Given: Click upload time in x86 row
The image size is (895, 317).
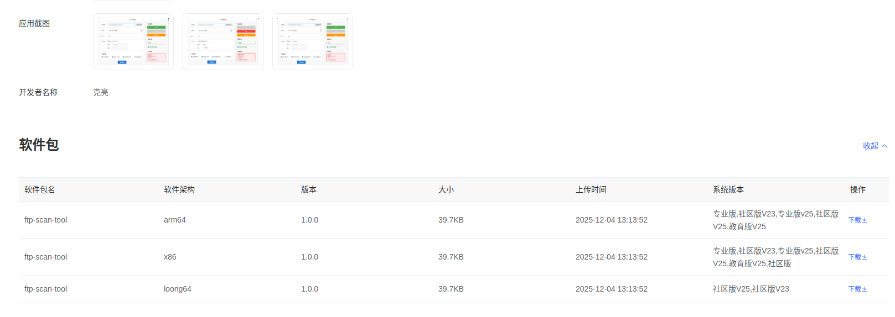Looking at the screenshot, I should point(612,257).
